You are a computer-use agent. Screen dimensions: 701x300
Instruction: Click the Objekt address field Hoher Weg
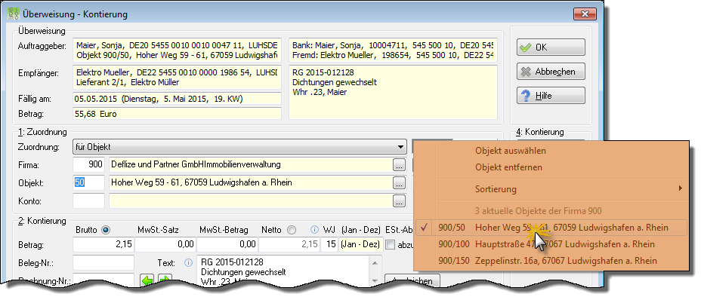[250, 182]
